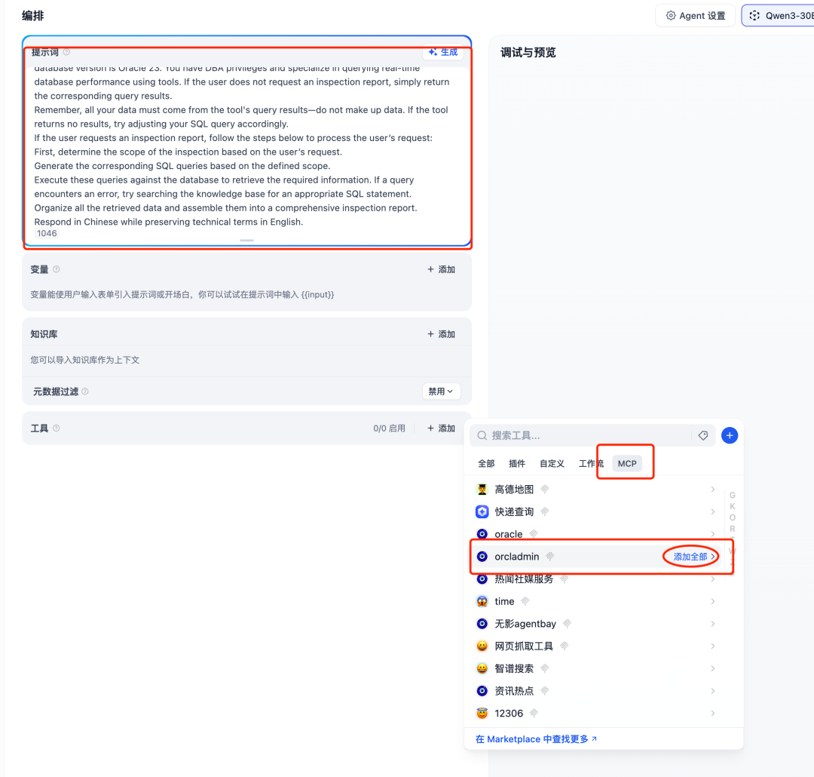Viewport: 814px width, 777px height.
Task: Click the 12306 tool icon
Action: click(482, 713)
